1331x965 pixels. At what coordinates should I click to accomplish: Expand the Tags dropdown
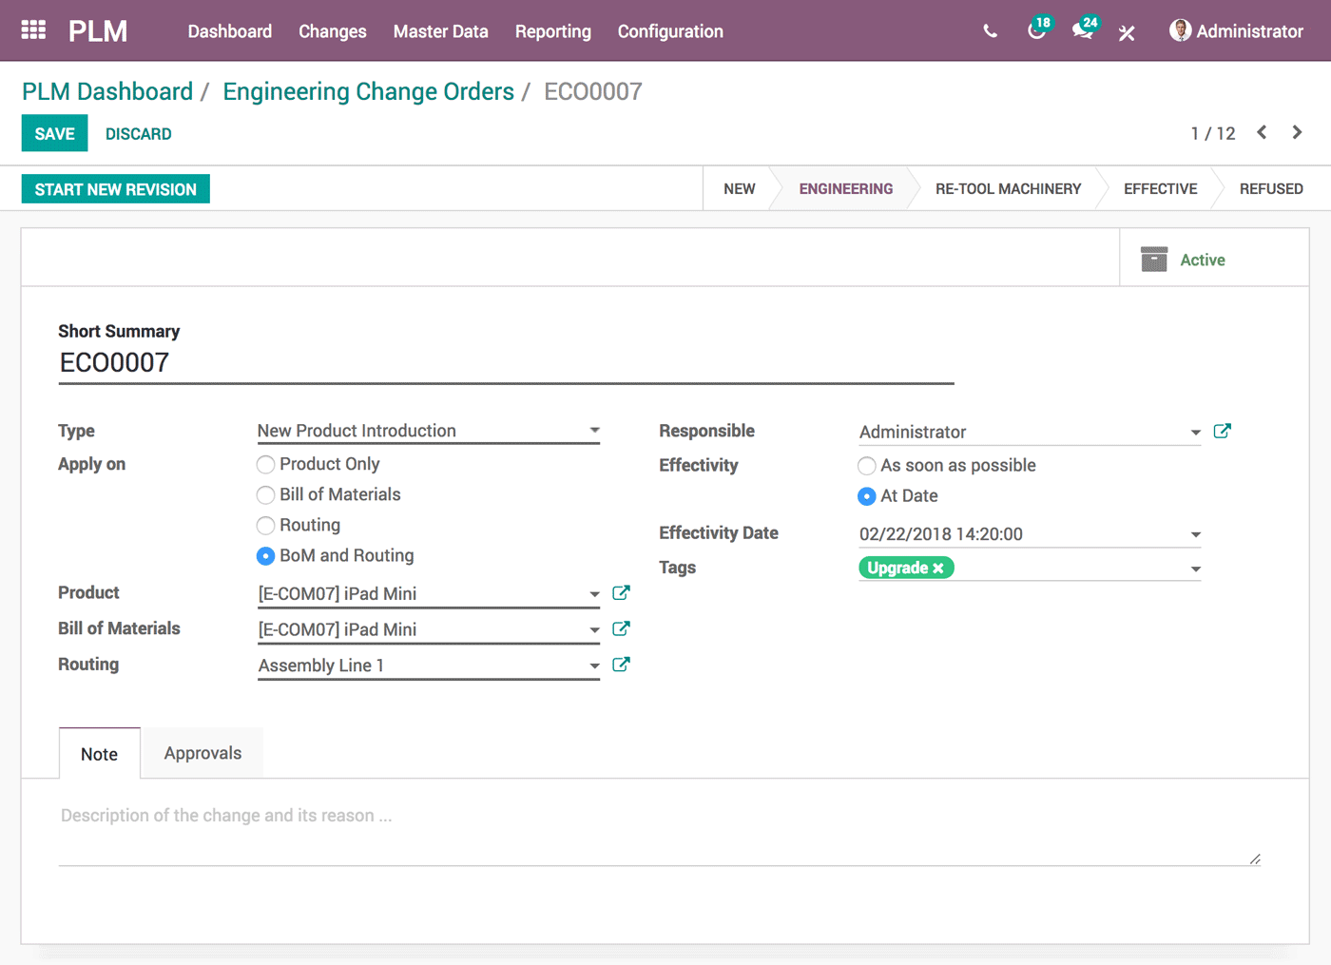[1195, 567]
